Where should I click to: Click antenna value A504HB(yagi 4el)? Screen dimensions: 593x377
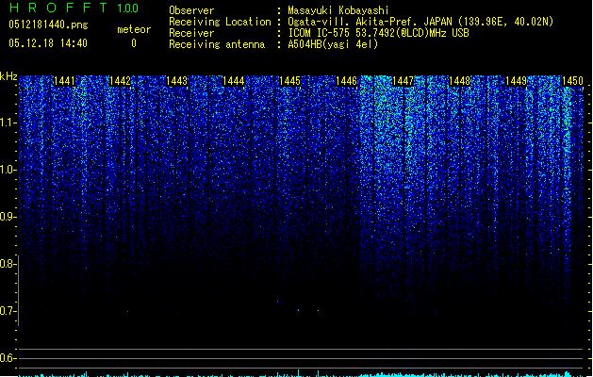point(333,44)
